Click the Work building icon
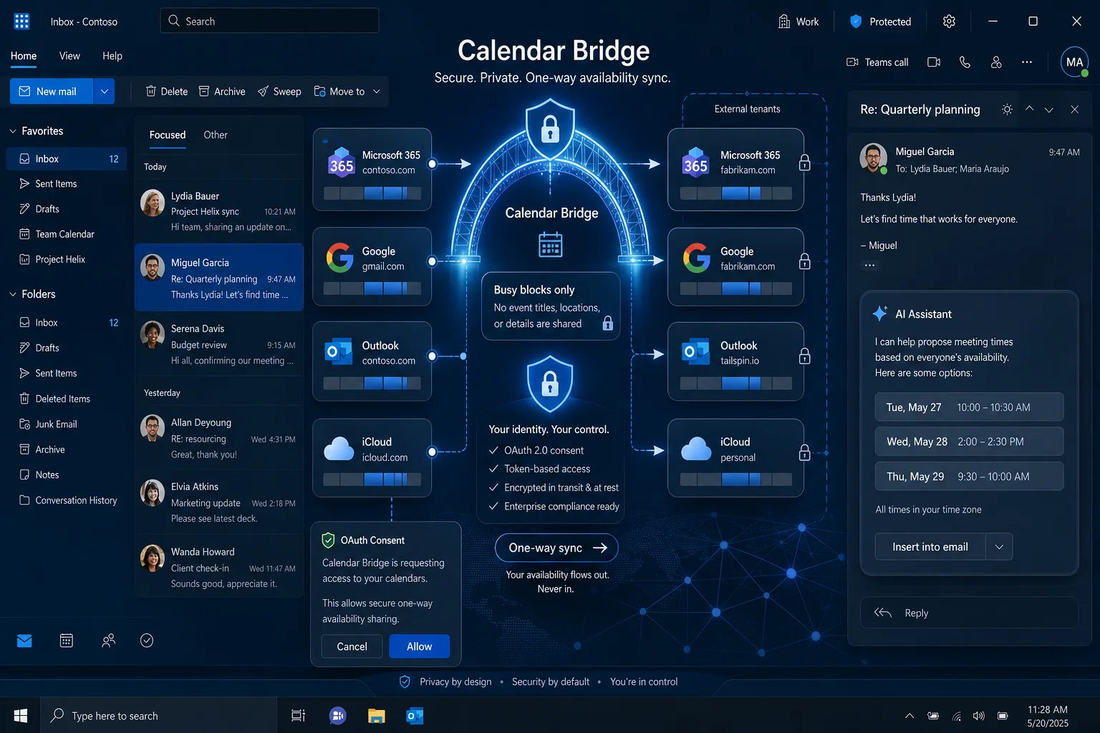This screenshot has width=1100, height=733. (x=784, y=21)
